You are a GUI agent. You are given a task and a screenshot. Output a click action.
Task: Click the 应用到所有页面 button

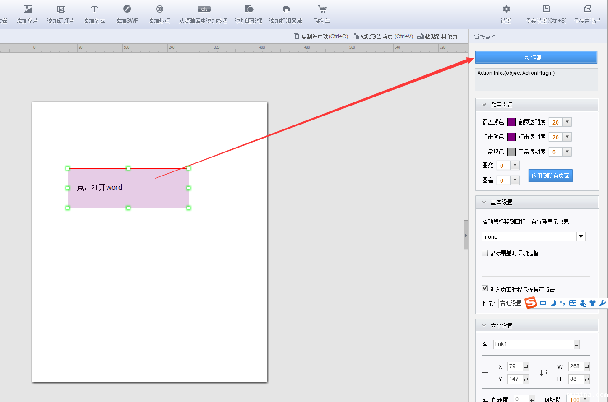tap(550, 176)
